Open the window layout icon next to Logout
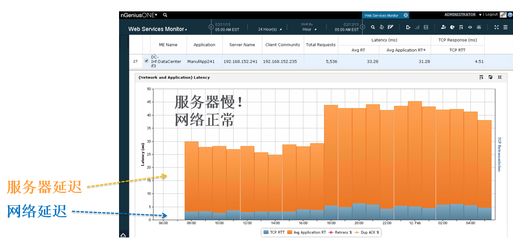Image resolution: width=513 pixels, height=247 pixels. click(502, 15)
